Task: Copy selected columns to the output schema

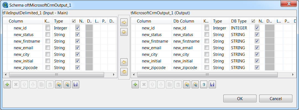Action: click(x=124, y=23)
